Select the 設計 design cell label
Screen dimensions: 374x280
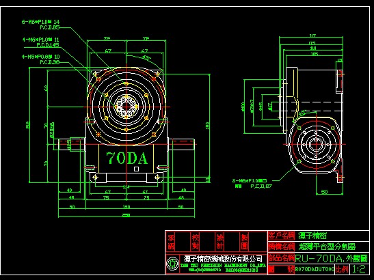(x=220, y=242)
